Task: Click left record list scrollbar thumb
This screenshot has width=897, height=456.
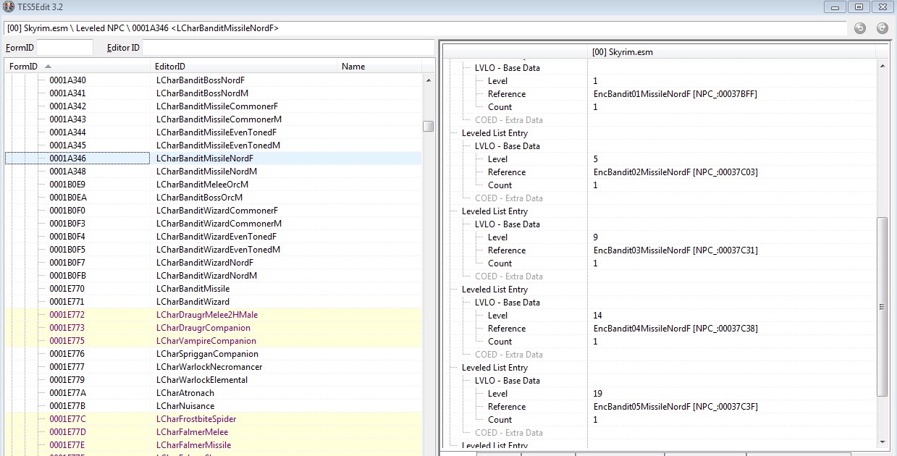Action: (x=429, y=126)
